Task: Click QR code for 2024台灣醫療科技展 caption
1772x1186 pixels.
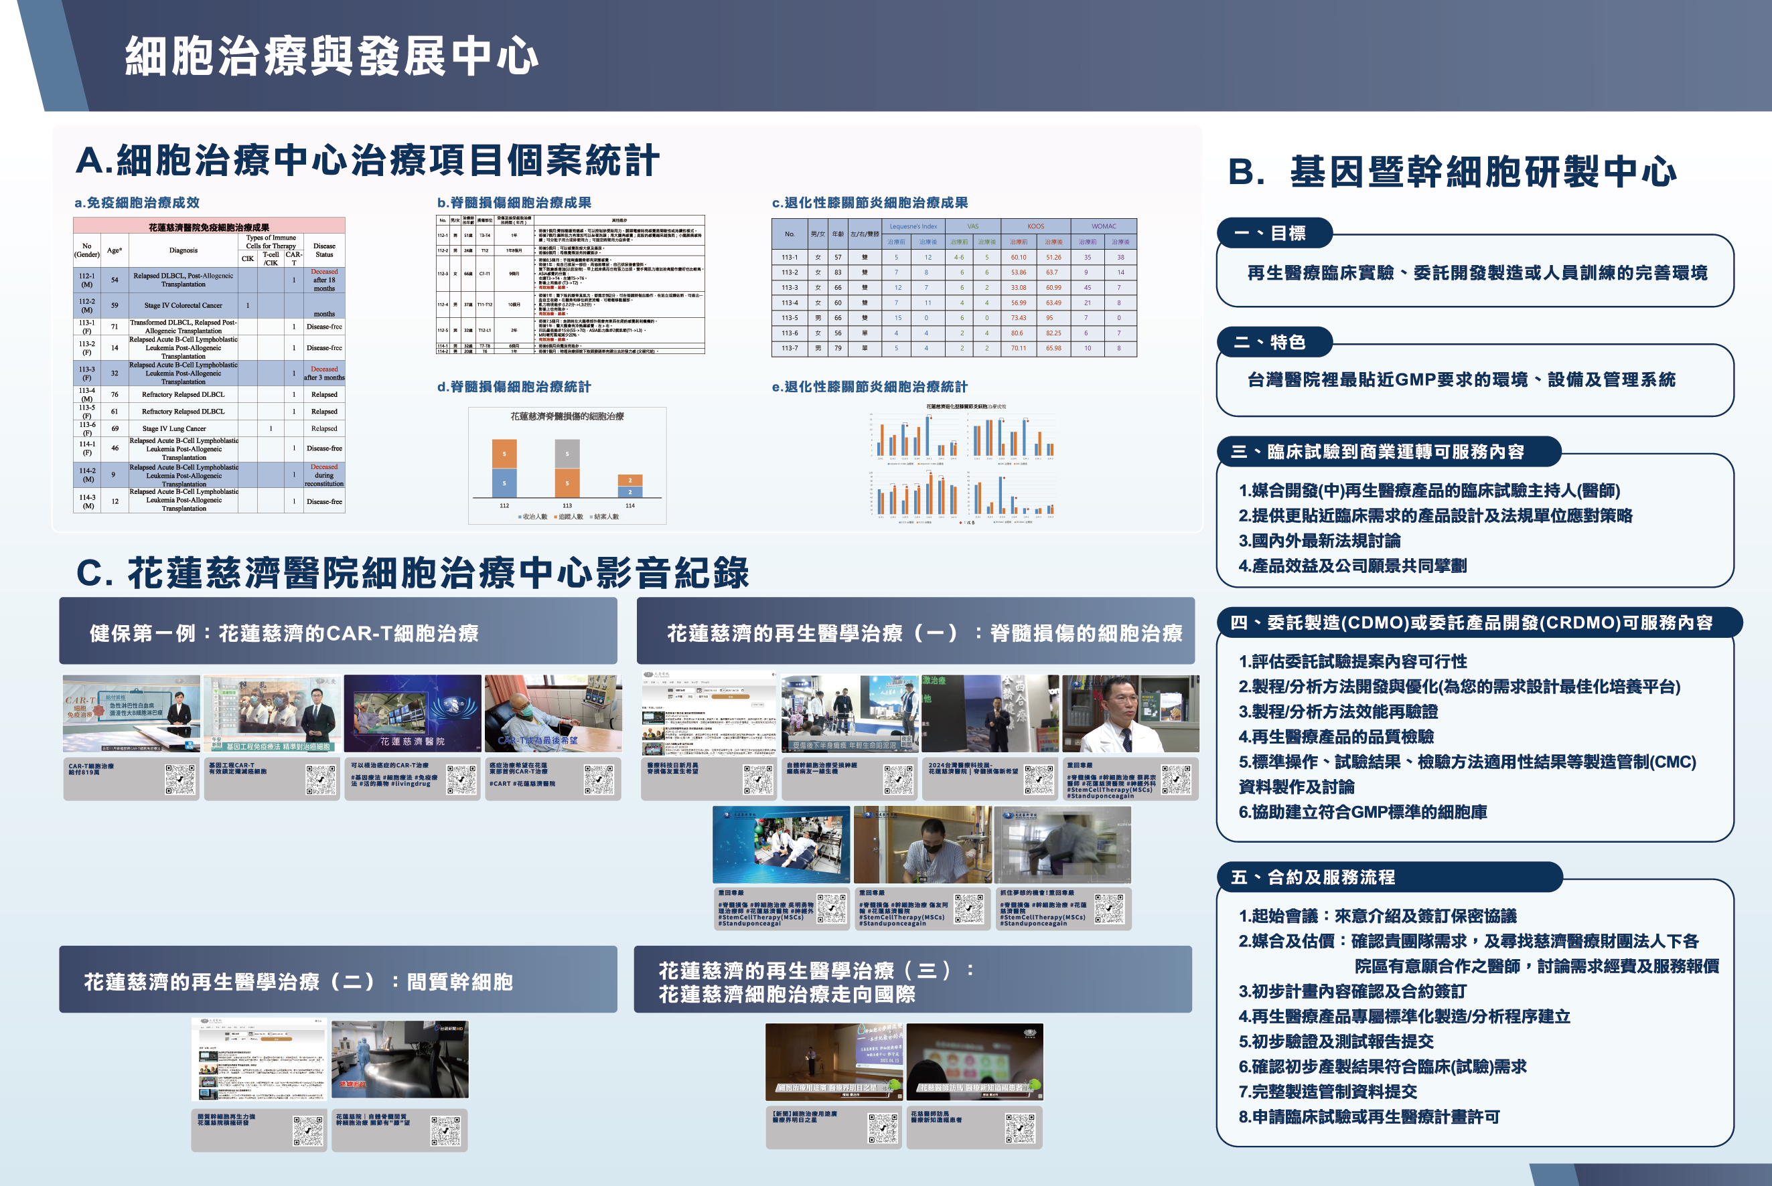Action: (x=1039, y=779)
